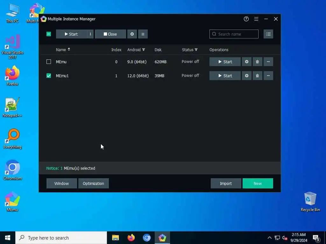
Task: Select the MEmu name in first row
Action: [x=61, y=62]
